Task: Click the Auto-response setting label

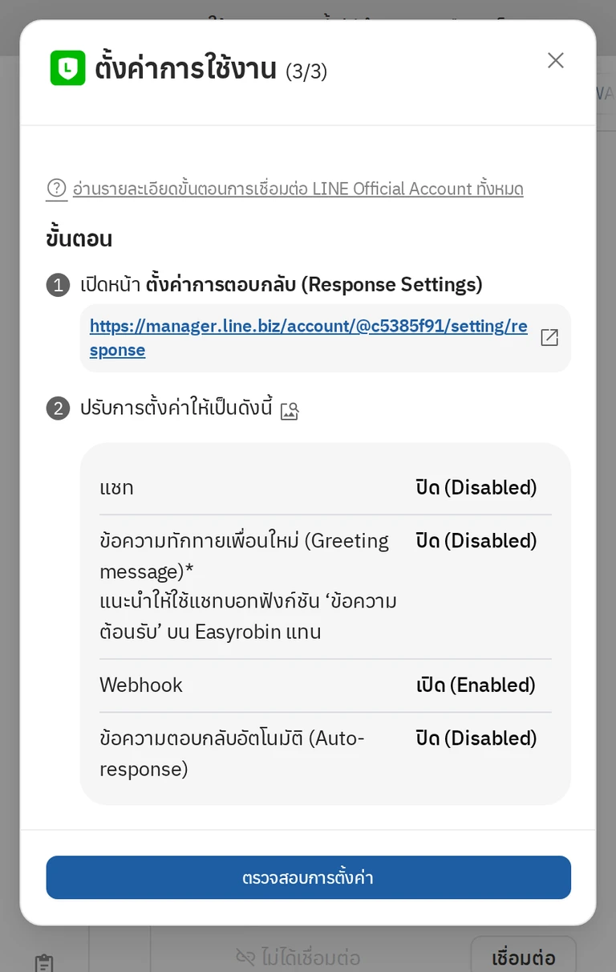Action: point(232,753)
